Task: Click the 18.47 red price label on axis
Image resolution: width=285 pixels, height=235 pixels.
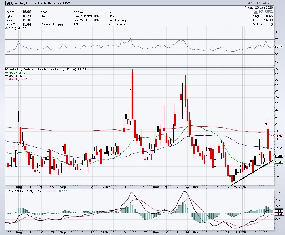Action: (x=278, y=135)
